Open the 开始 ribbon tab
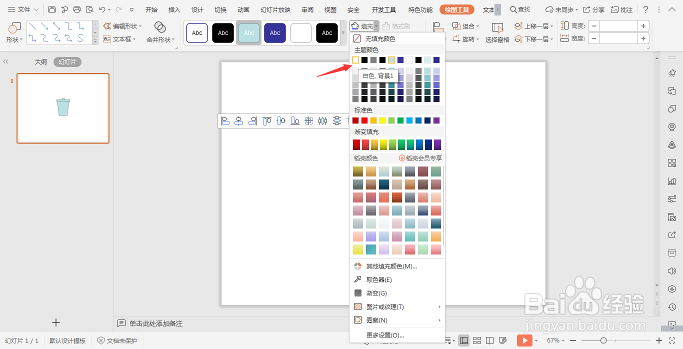683x349 pixels. [x=151, y=9]
